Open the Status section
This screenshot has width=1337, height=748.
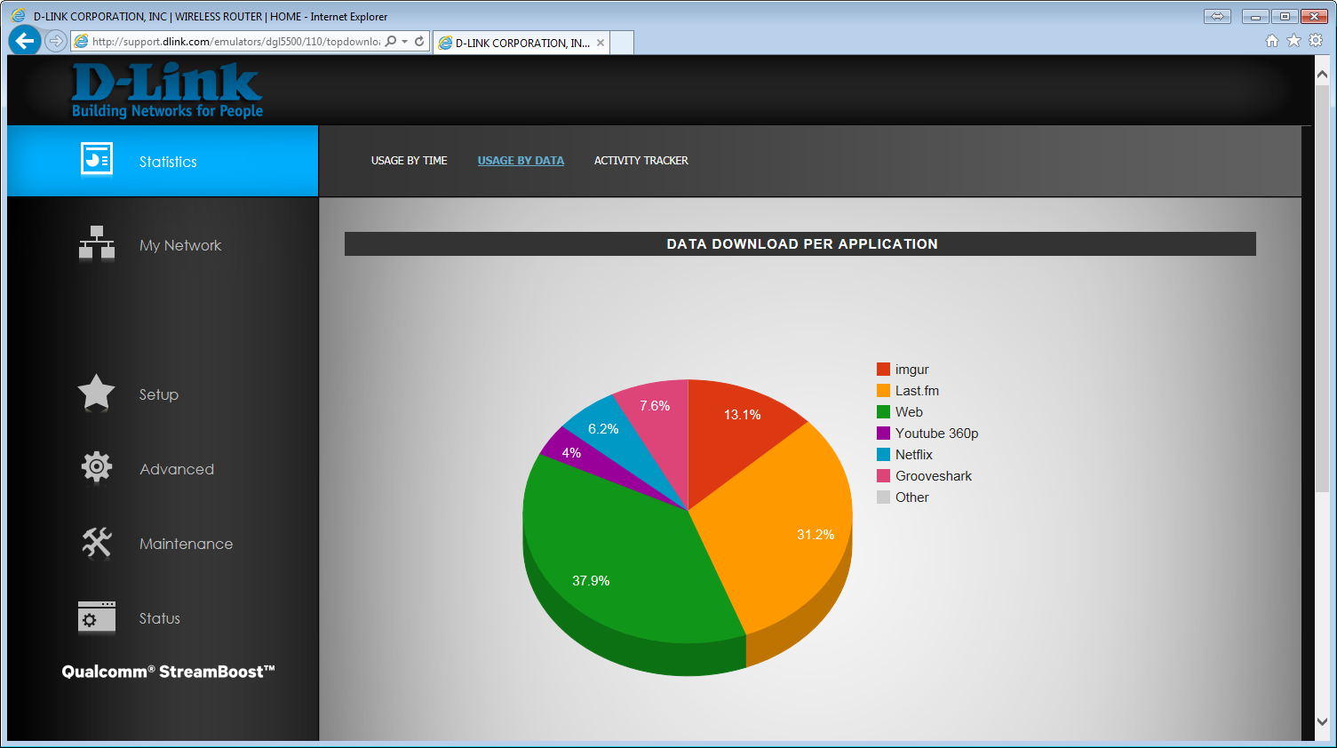click(160, 618)
